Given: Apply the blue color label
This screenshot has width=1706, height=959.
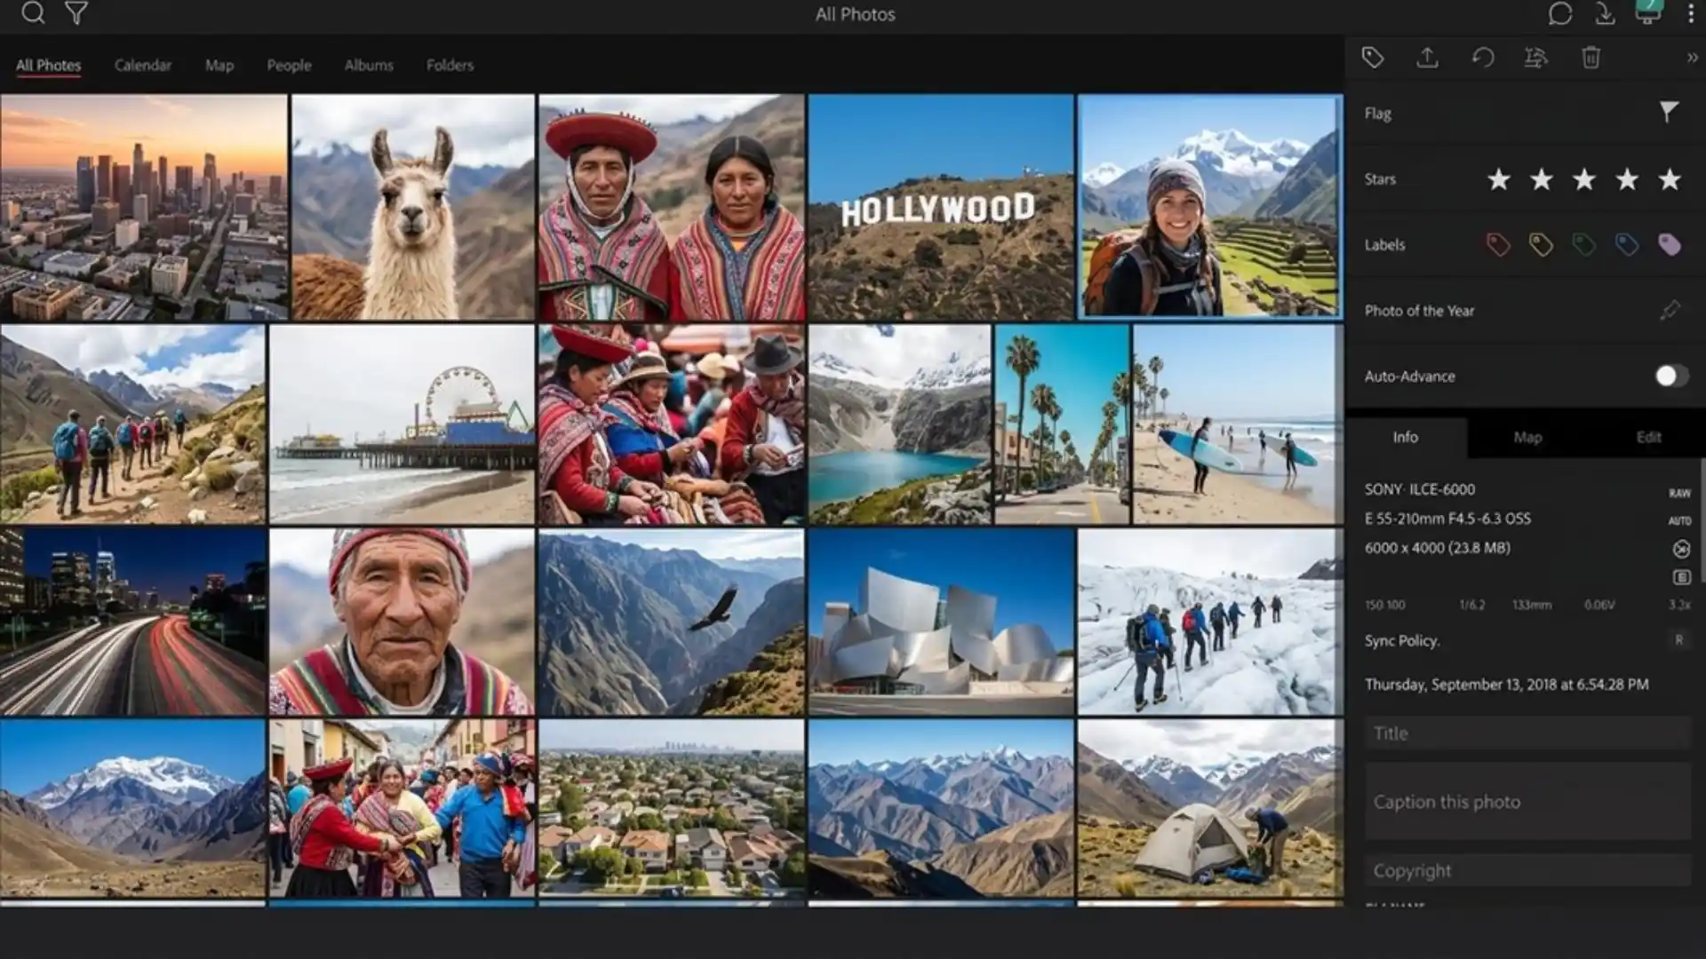Looking at the screenshot, I should [x=1626, y=244].
